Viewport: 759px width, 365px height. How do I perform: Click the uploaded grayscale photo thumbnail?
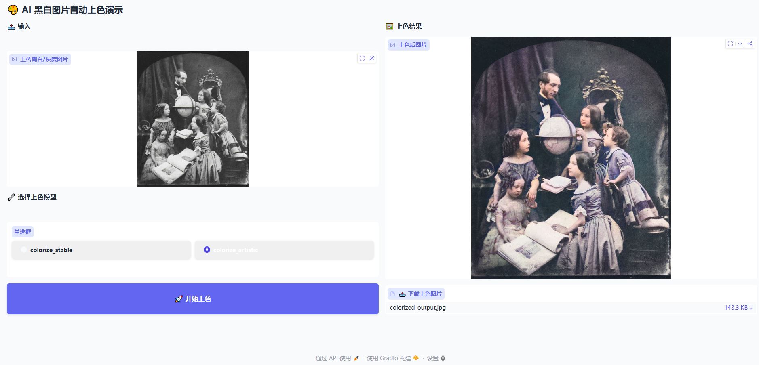[x=193, y=119]
